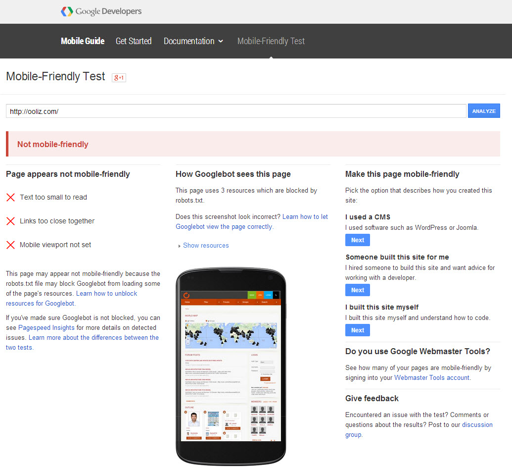Click Next under I used a CMS
512x473 pixels.
357,240
